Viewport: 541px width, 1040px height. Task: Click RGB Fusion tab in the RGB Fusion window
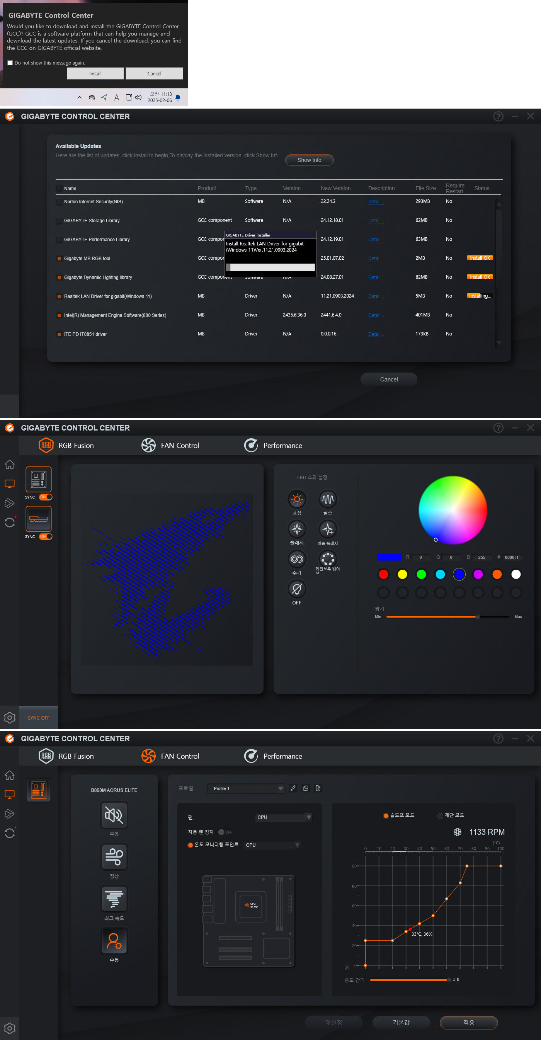tap(66, 445)
